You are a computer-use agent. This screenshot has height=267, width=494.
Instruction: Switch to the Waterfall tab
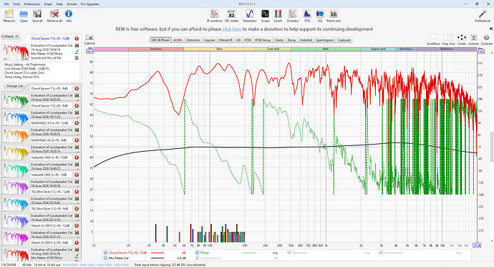[x=306, y=40]
